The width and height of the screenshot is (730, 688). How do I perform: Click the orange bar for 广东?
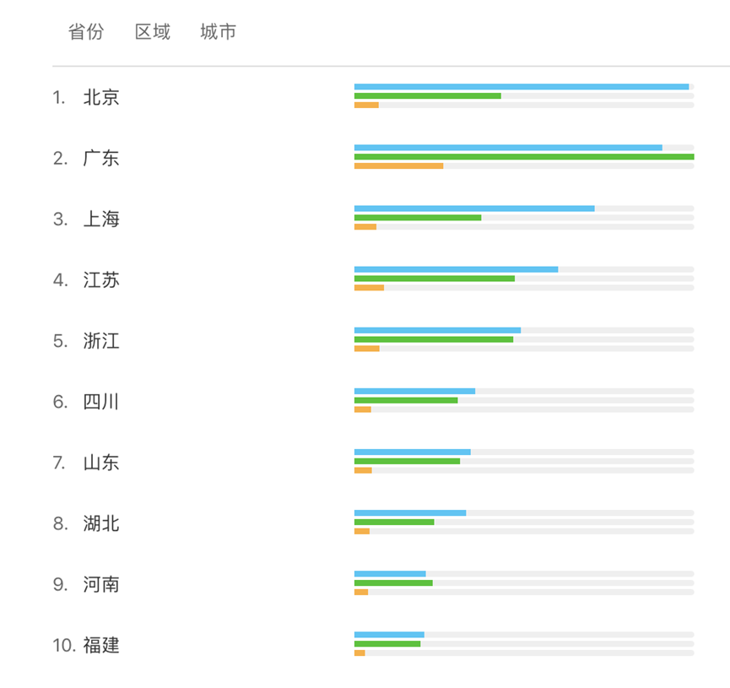tap(398, 165)
